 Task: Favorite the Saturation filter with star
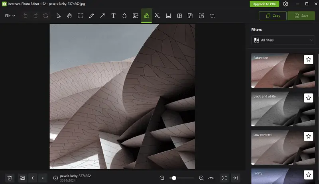(x=308, y=59)
